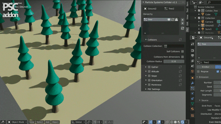
Task: Click the refresh button below hierarchy arrows
Action: [182, 28]
